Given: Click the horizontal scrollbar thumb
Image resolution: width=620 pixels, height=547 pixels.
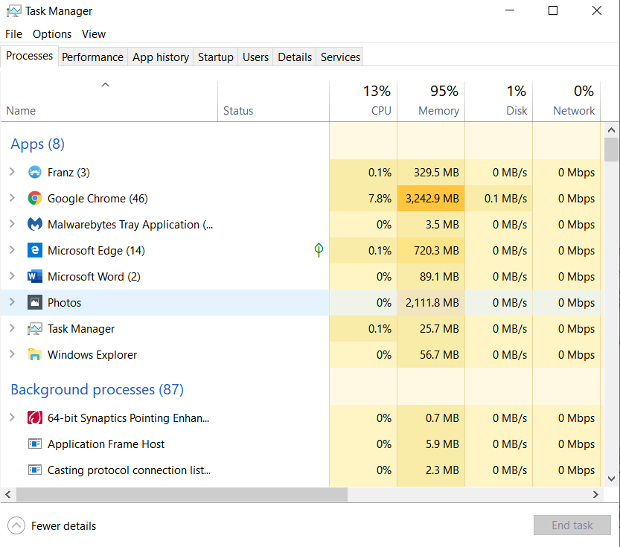Looking at the screenshot, I should (182, 494).
